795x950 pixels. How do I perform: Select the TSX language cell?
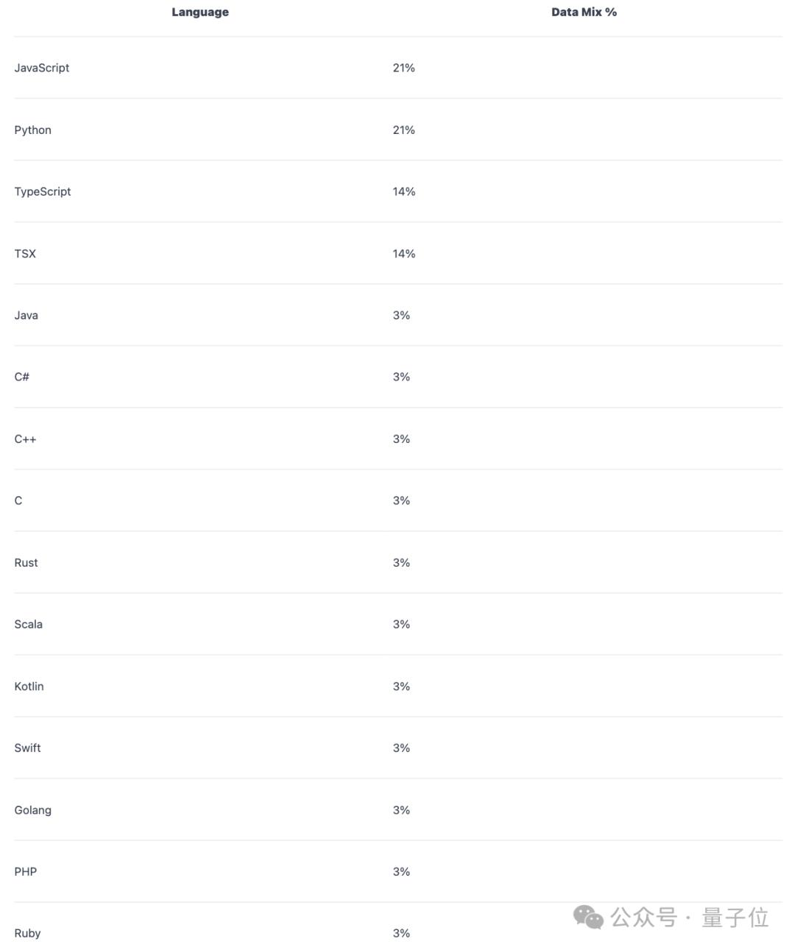(x=25, y=253)
